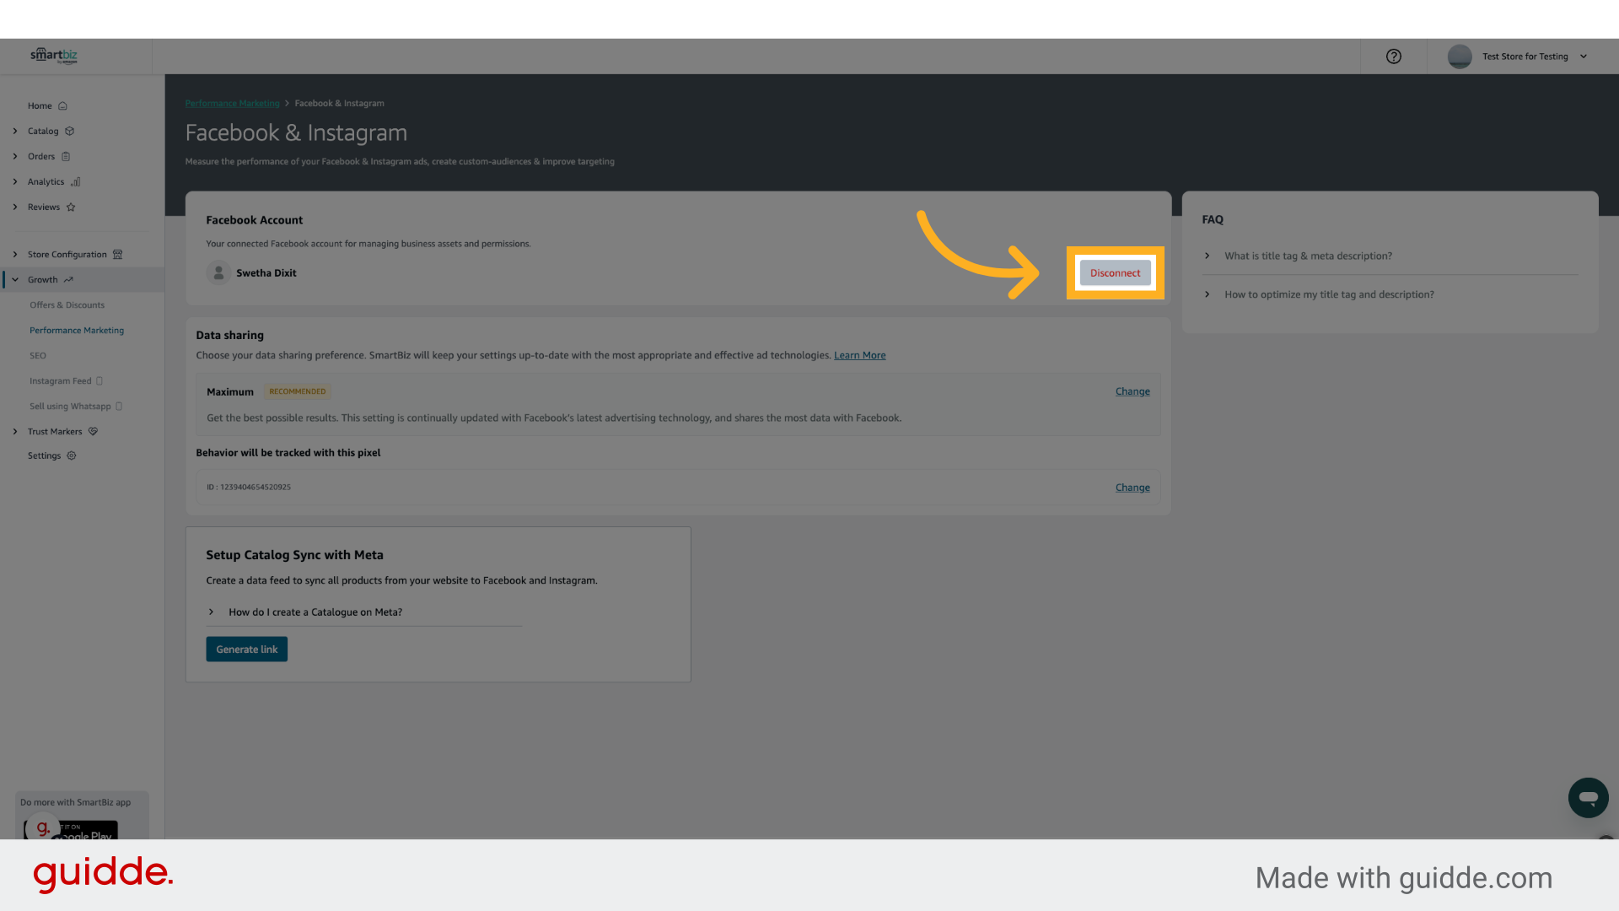Click the Sell using Whatsapp phone icon
Viewport: 1619px width, 911px height.
(x=119, y=407)
